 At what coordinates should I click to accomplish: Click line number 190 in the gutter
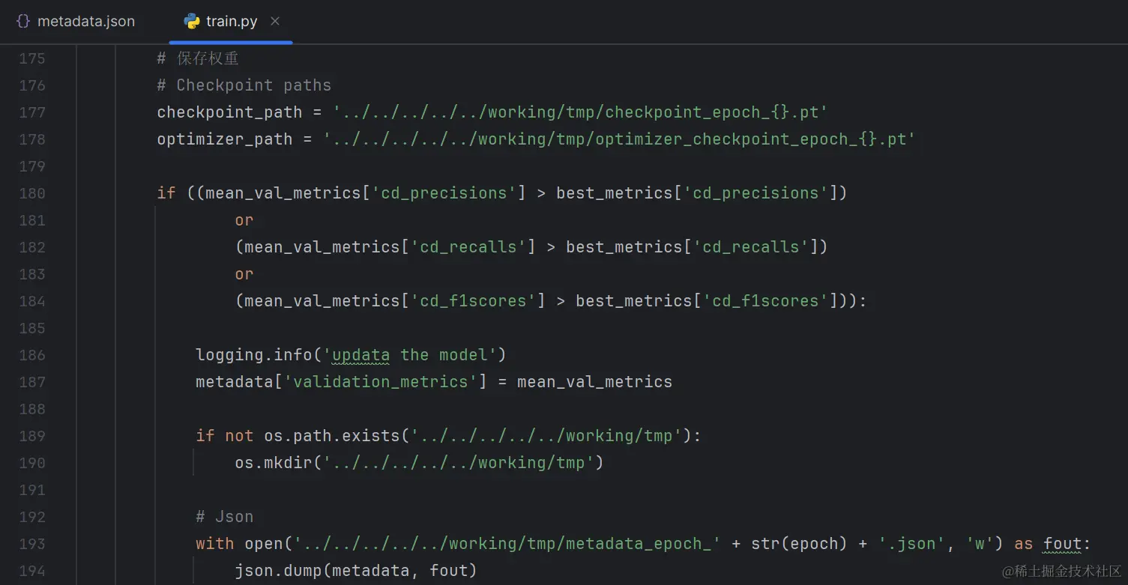pos(32,463)
